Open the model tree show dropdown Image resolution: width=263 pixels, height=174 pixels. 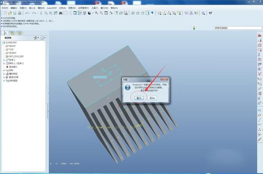[x=43, y=38]
